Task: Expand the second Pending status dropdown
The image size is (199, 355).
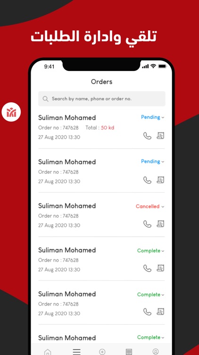Action: click(x=152, y=161)
